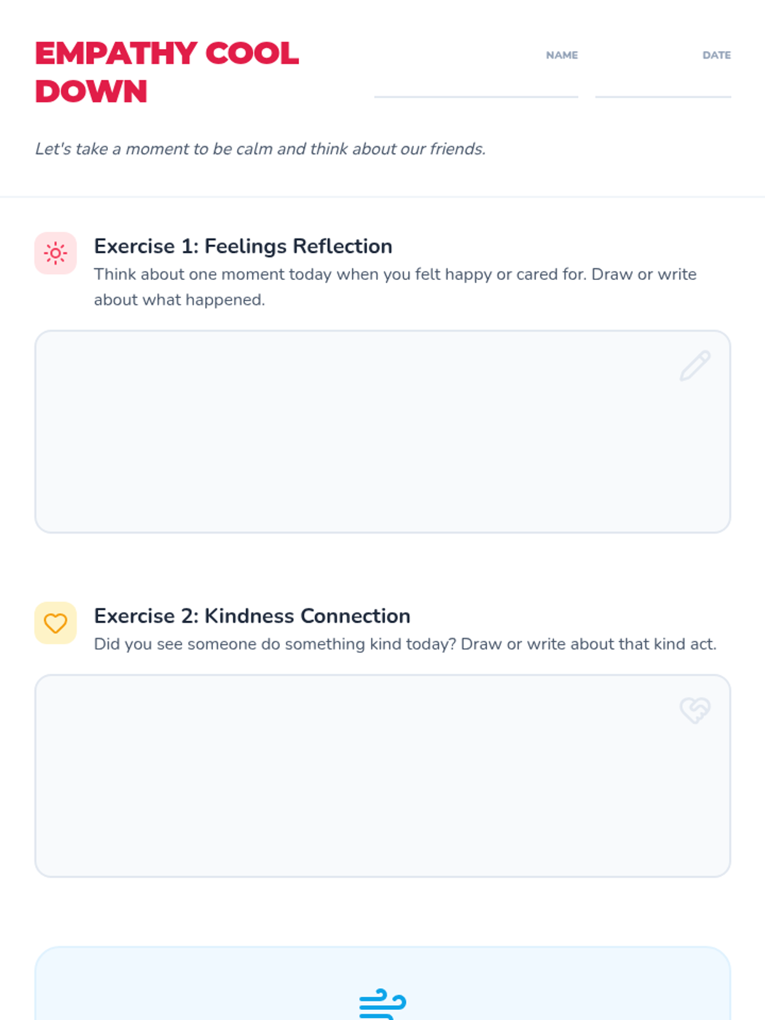Viewport: 765px width, 1020px height.
Task: Click the italic 'Let's take a moment' subtitle
Action: 260,149
